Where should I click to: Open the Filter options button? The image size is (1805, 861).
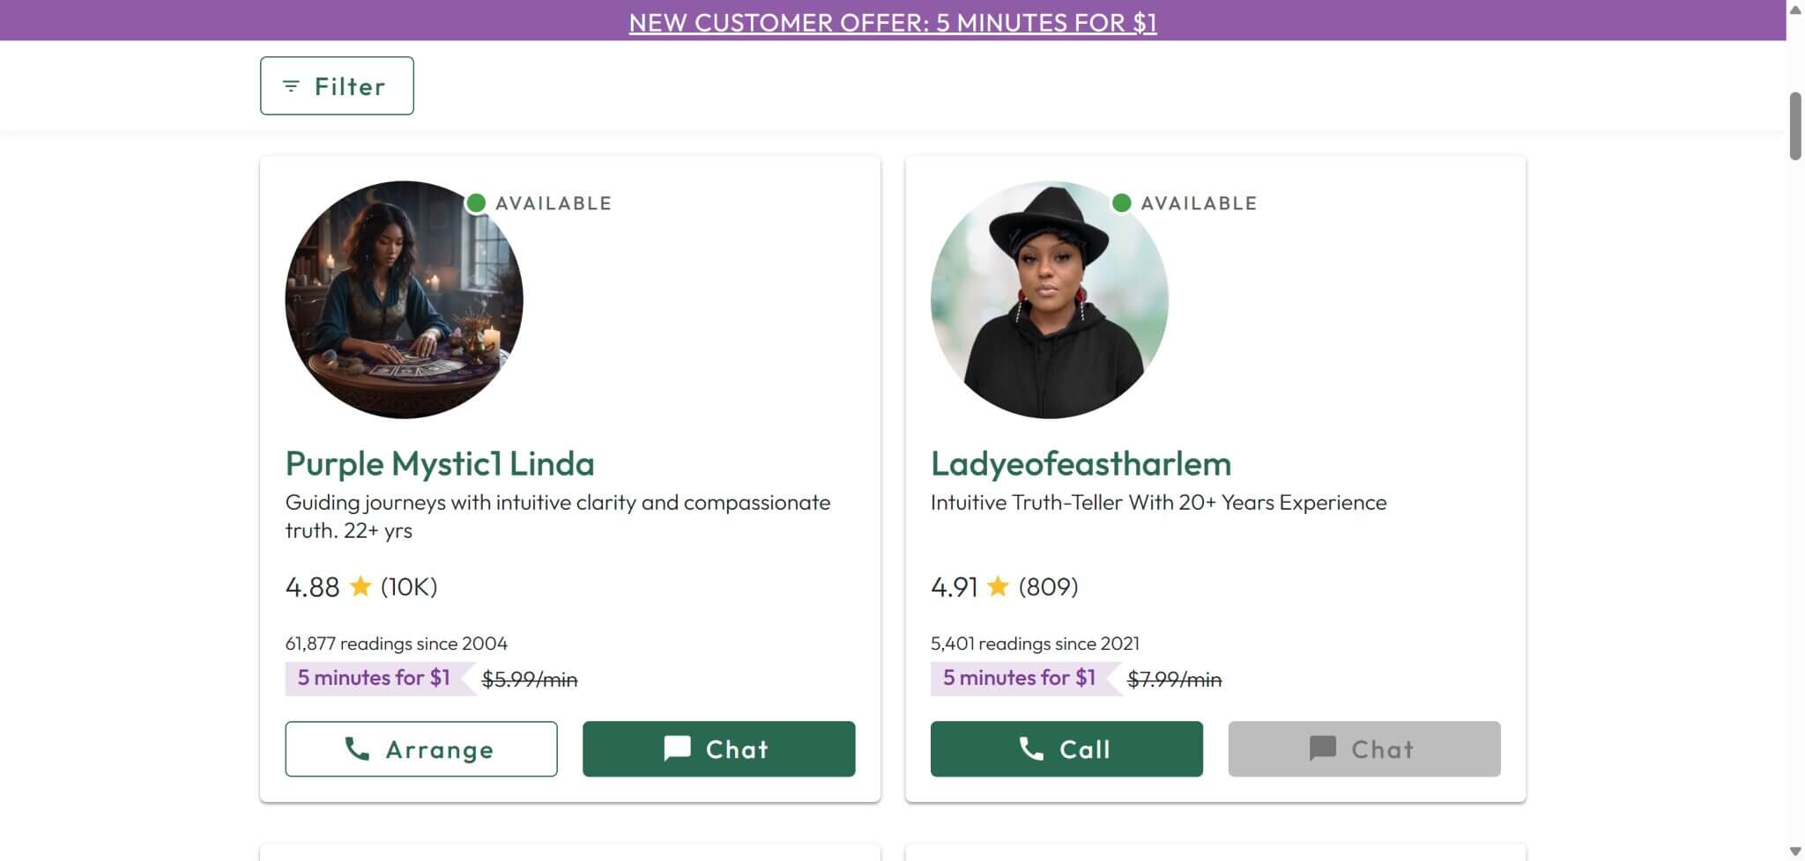tap(337, 85)
